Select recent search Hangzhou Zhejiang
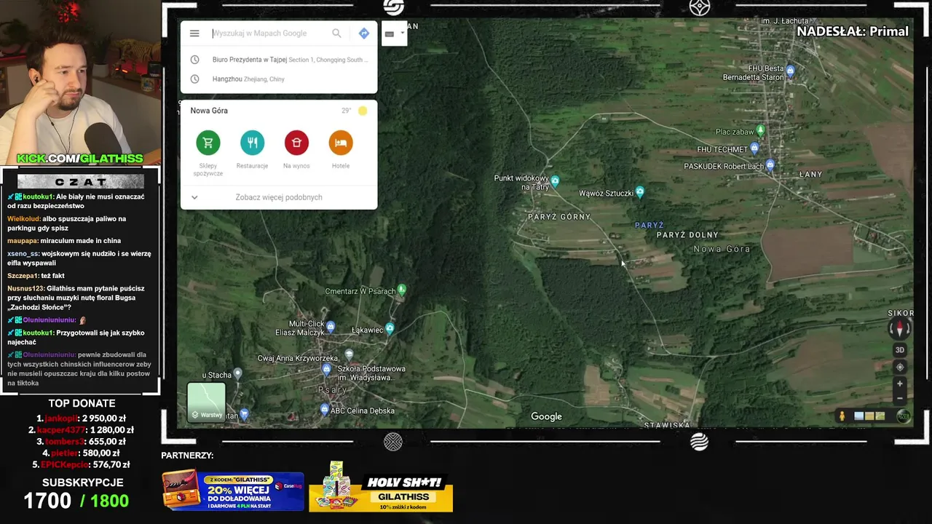The height and width of the screenshot is (524, 932). pyautogui.click(x=279, y=79)
